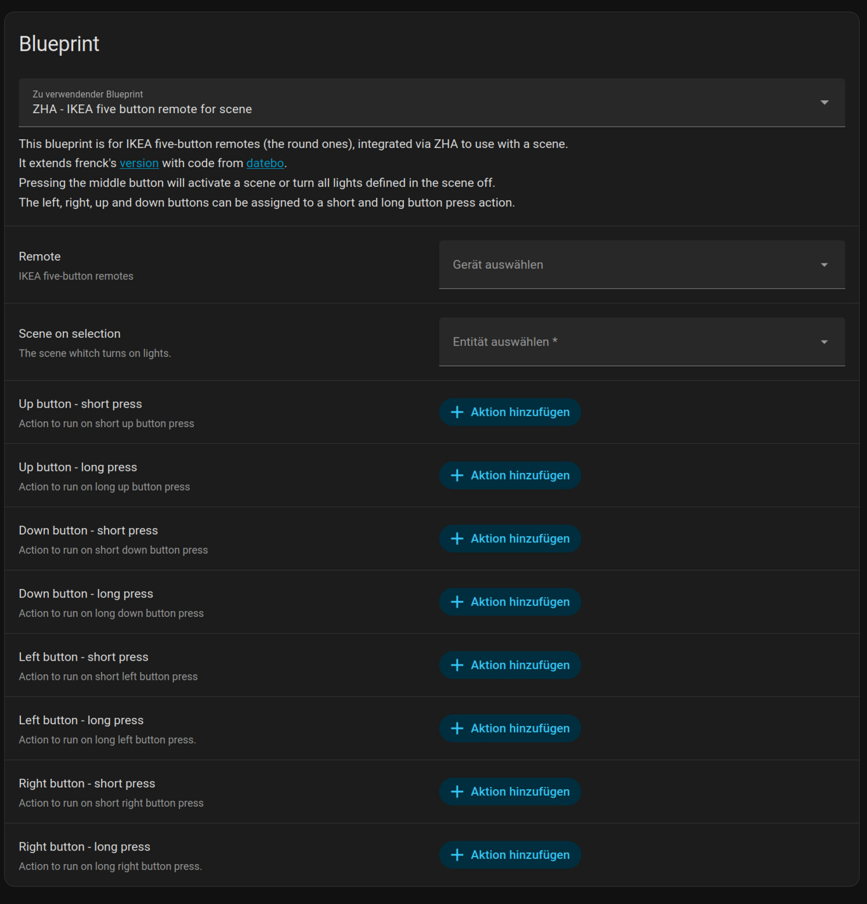867x904 pixels.
Task: Open frenck's version link
Action: 139,163
